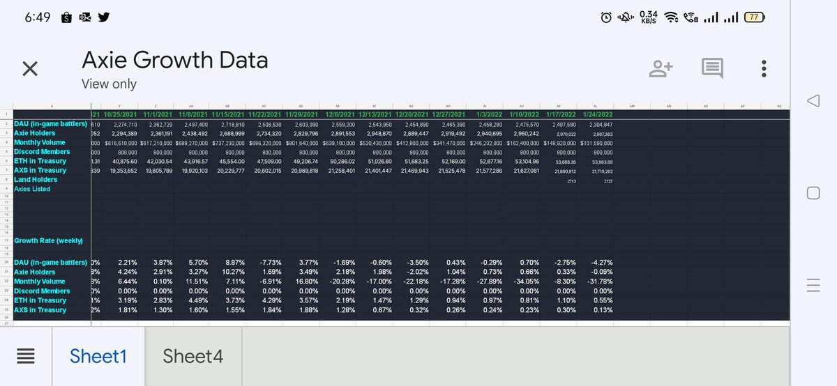The image size is (837, 386).
Task: Tap the Android home square button
Action: pyautogui.click(x=813, y=193)
